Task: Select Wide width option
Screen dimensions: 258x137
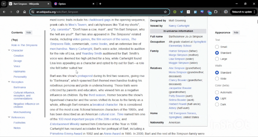Action: (x=217, y=79)
